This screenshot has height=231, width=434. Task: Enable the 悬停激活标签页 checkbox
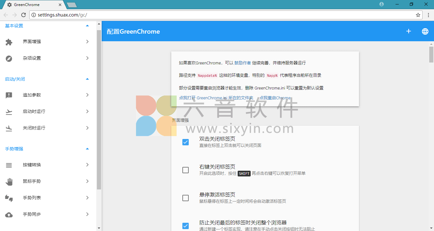(186, 198)
